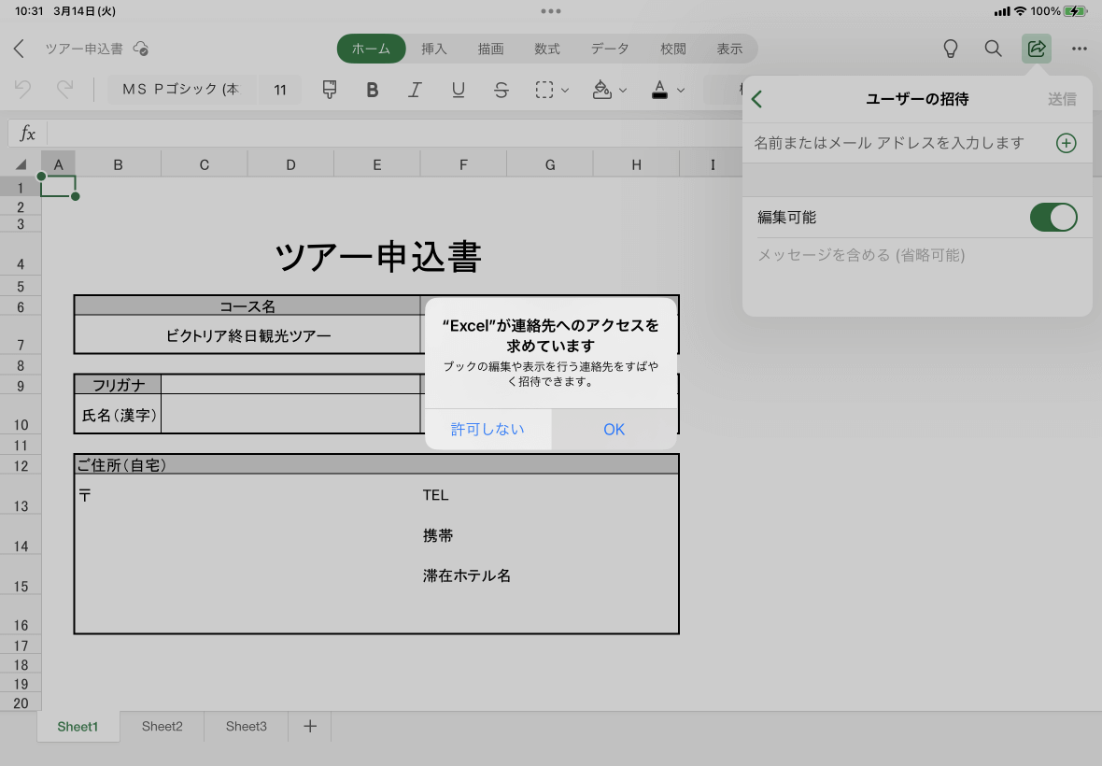
Task: Toggle underline formatting
Action: [x=458, y=90]
